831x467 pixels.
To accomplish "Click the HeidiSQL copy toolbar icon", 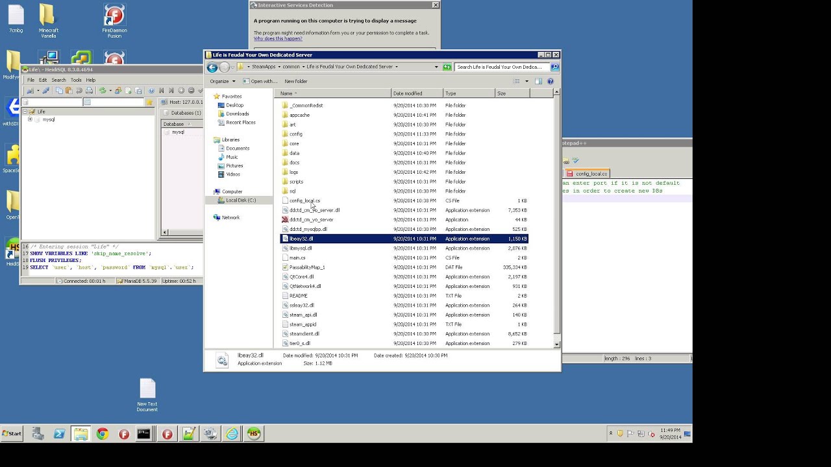I will point(59,91).
